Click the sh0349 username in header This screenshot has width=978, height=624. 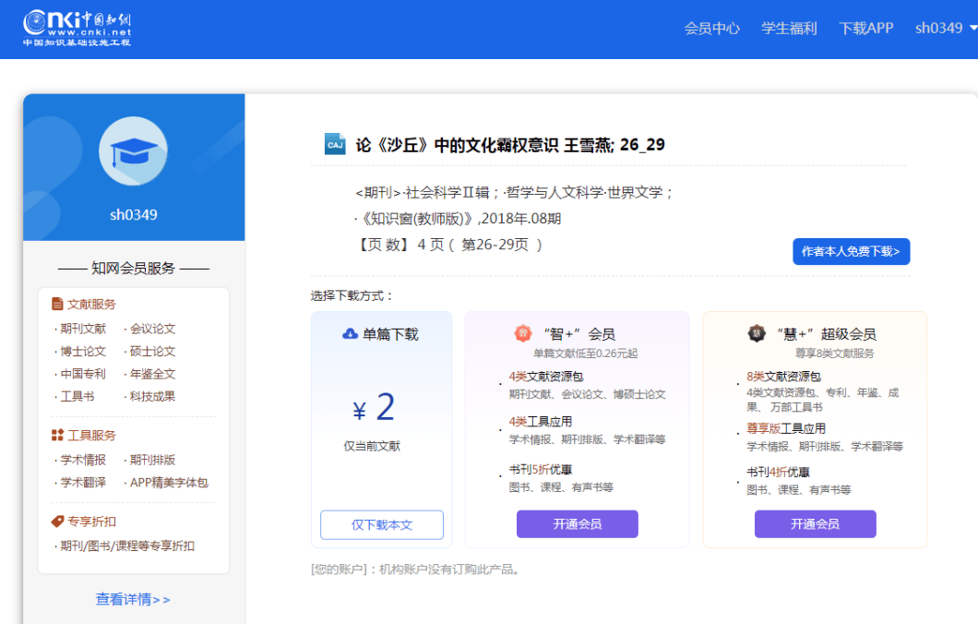click(938, 28)
